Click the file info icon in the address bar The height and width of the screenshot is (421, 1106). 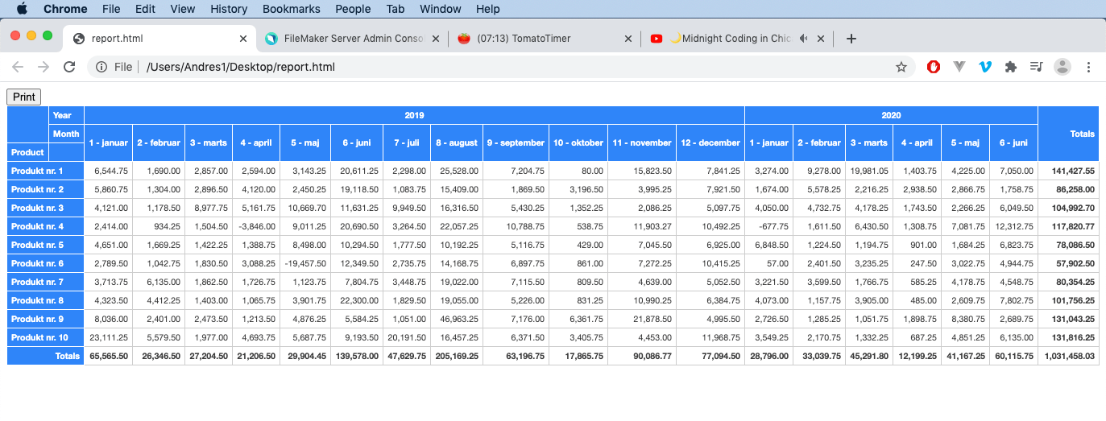coord(101,67)
